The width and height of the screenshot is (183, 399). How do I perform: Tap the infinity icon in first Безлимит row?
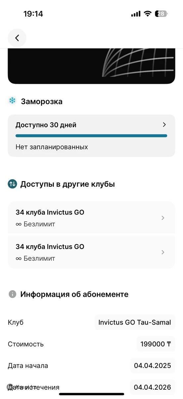19,224
